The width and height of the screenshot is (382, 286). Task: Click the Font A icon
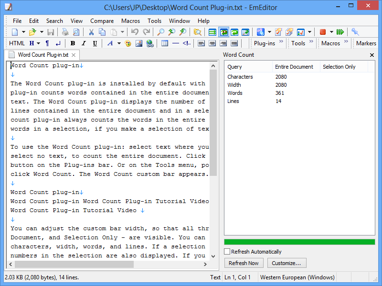pos(110,43)
